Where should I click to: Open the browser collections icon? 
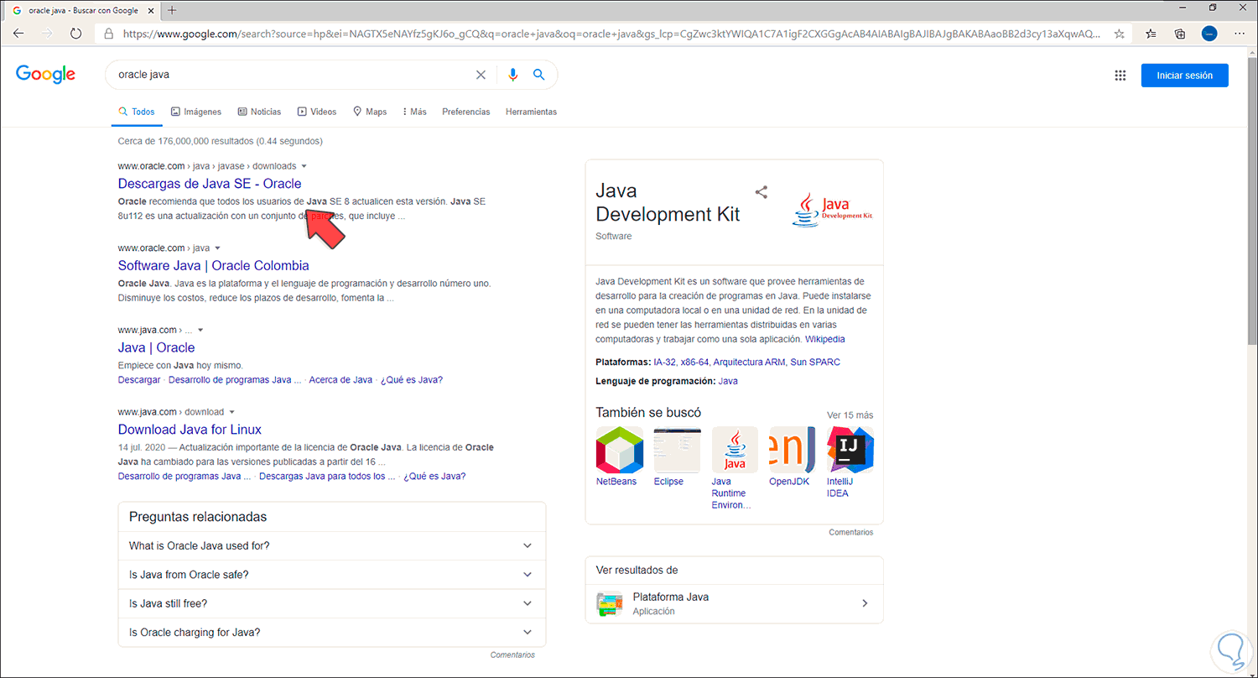1180,34
